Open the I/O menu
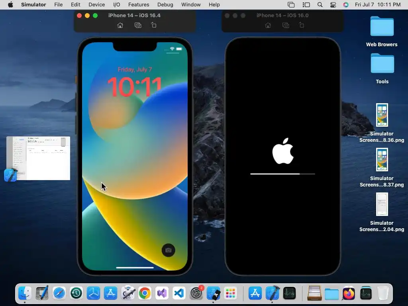This screenshot has width=408, height=306. pos(117,5)
